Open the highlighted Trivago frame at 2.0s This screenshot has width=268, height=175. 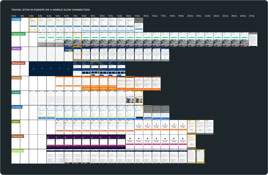(33, 25)
